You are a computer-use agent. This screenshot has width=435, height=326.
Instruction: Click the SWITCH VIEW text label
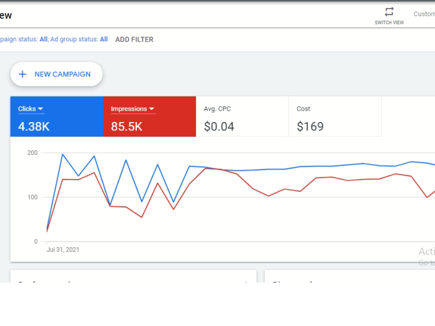click(389, 23)
